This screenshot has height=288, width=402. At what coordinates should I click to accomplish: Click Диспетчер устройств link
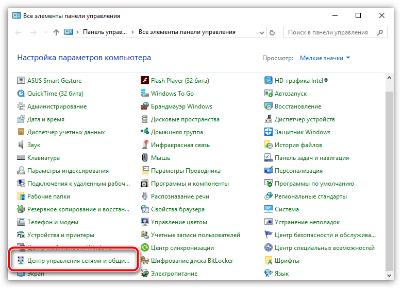pos(305,119)
